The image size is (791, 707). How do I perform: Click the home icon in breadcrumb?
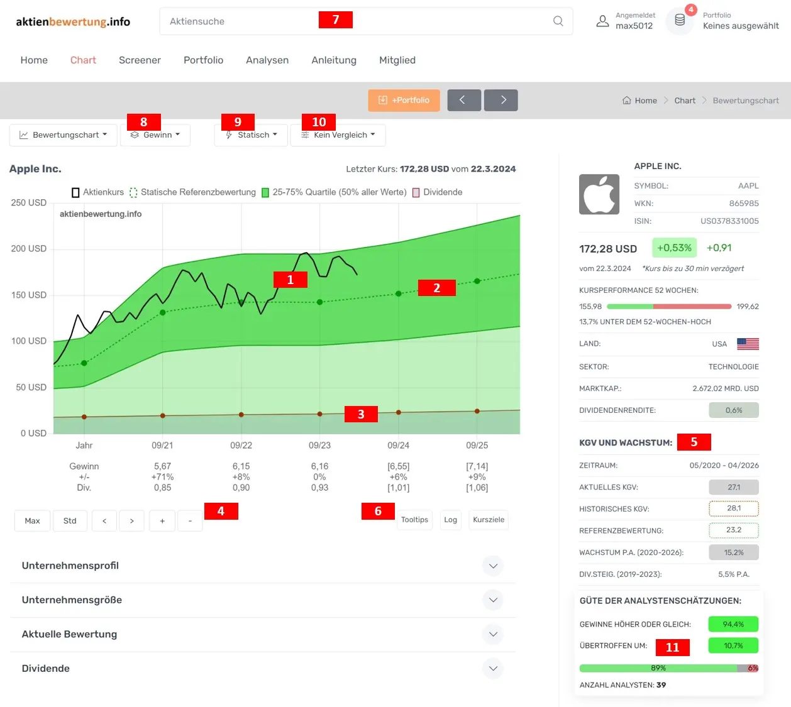click(627, 101)
